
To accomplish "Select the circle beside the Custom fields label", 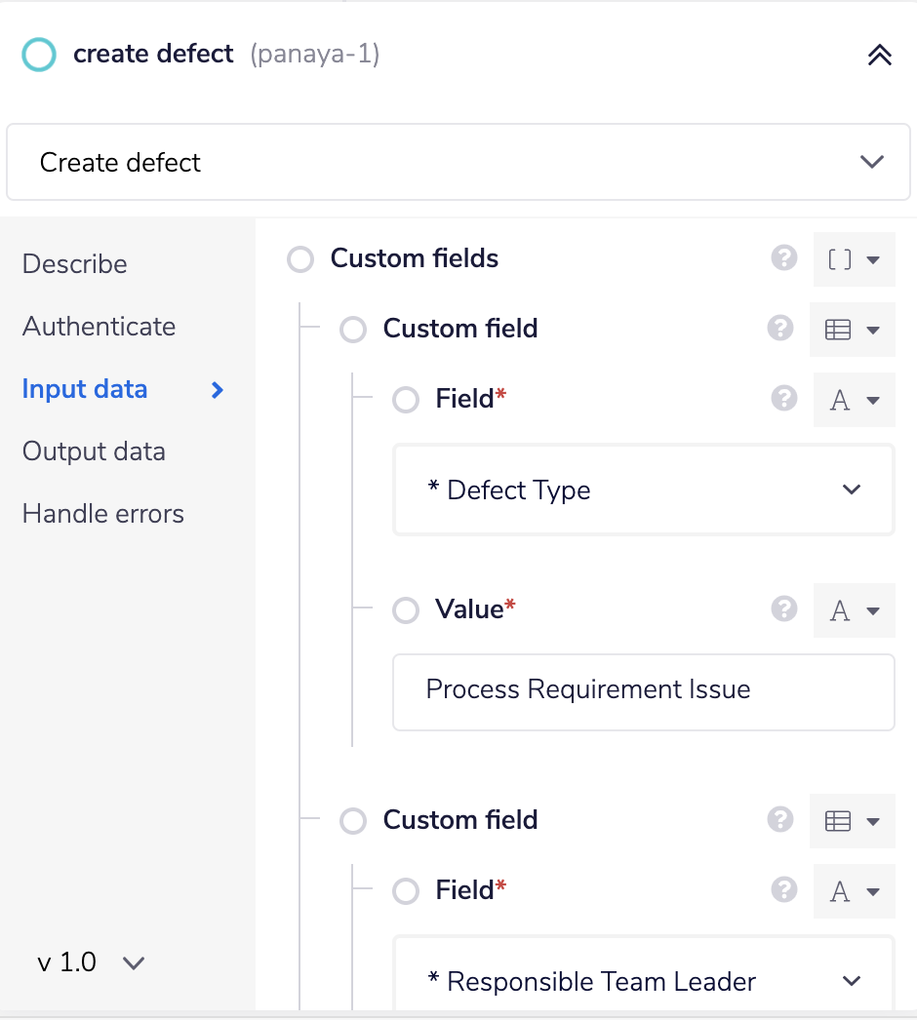I will (299, 258).
